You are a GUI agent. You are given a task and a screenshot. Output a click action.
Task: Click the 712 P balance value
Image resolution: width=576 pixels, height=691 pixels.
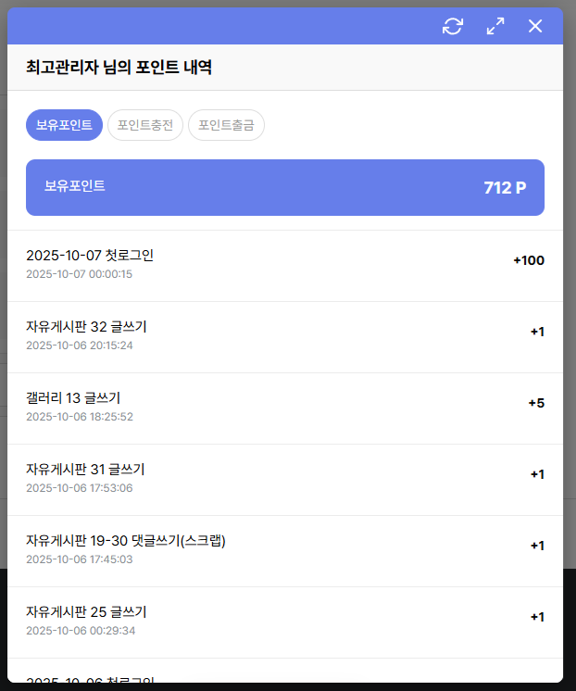point(505,188)
